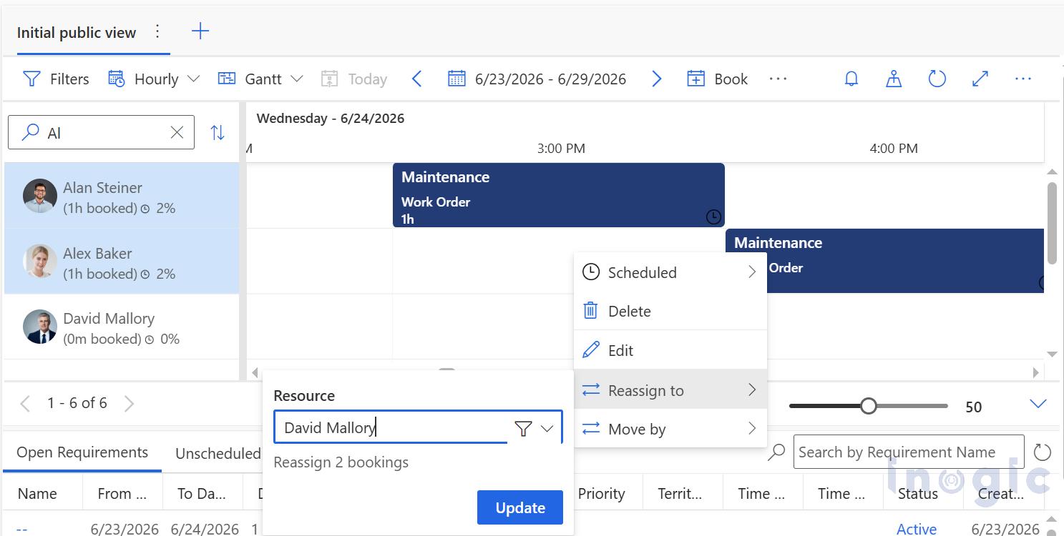Go to previous date range arrow

point(417,79)
